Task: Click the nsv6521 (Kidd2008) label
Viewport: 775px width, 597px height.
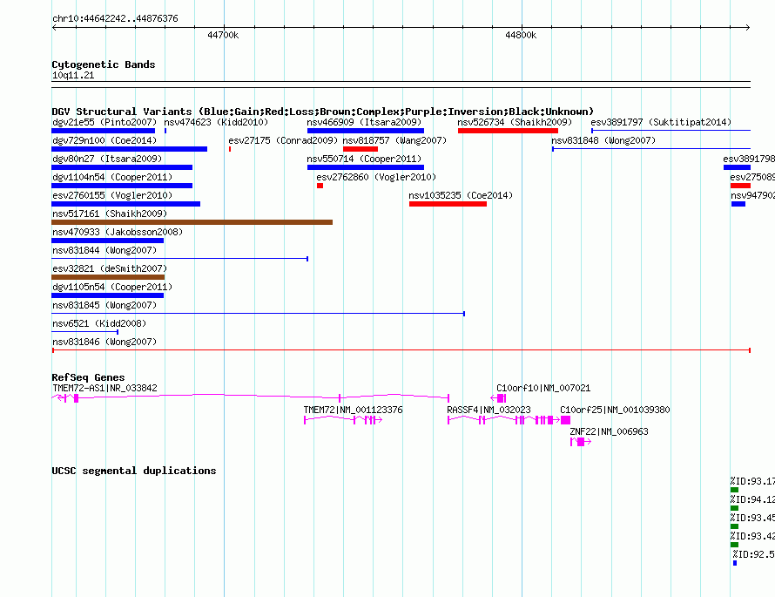Action: click(x=99, y=323)
